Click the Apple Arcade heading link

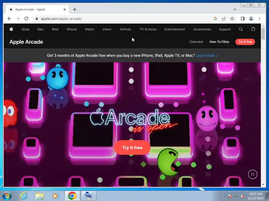pos(26,42)
